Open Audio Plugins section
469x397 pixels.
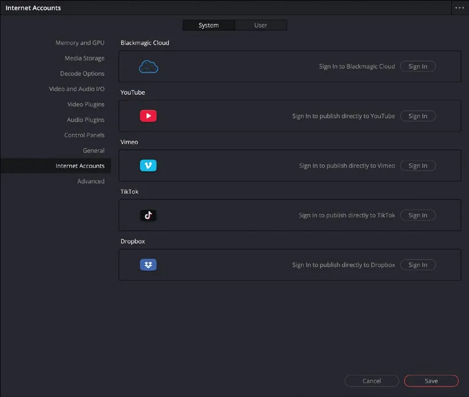click(x=86, y=120)
